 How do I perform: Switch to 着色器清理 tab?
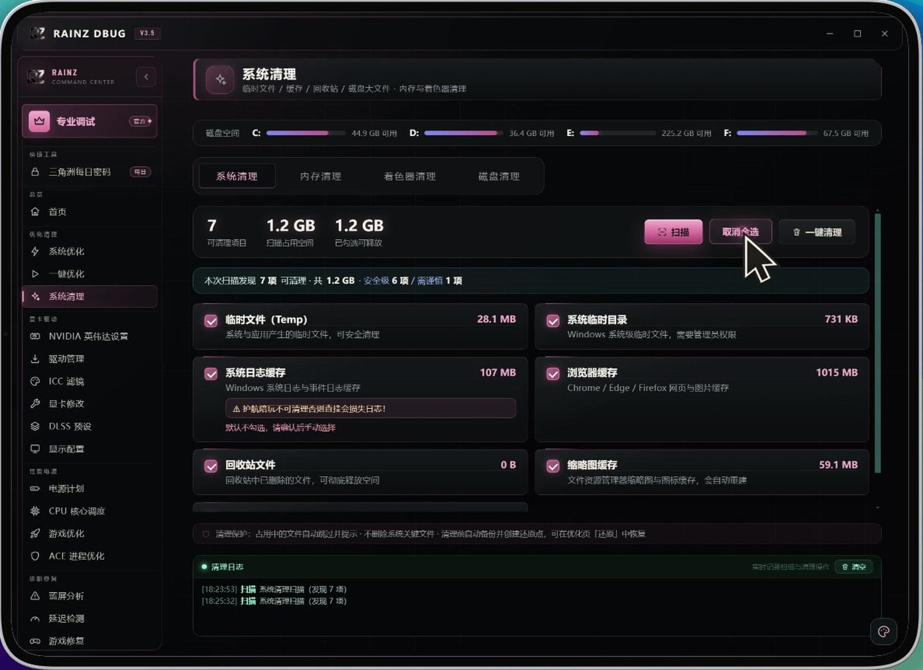click(410, 177)
